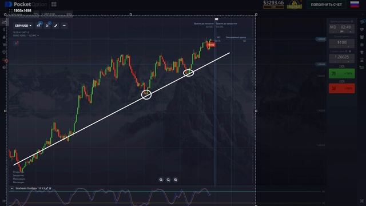Open the chart type settings icon

point(39,25)
